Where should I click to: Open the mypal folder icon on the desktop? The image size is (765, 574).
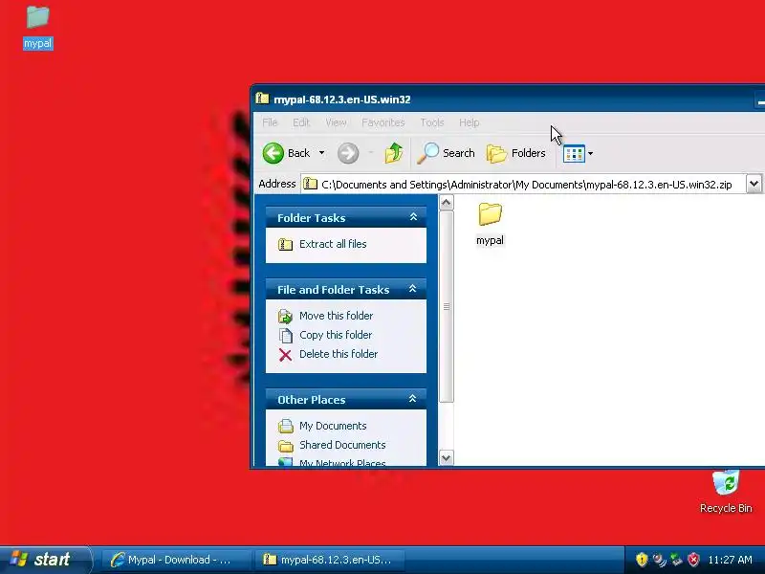click(x=37, y=17)
